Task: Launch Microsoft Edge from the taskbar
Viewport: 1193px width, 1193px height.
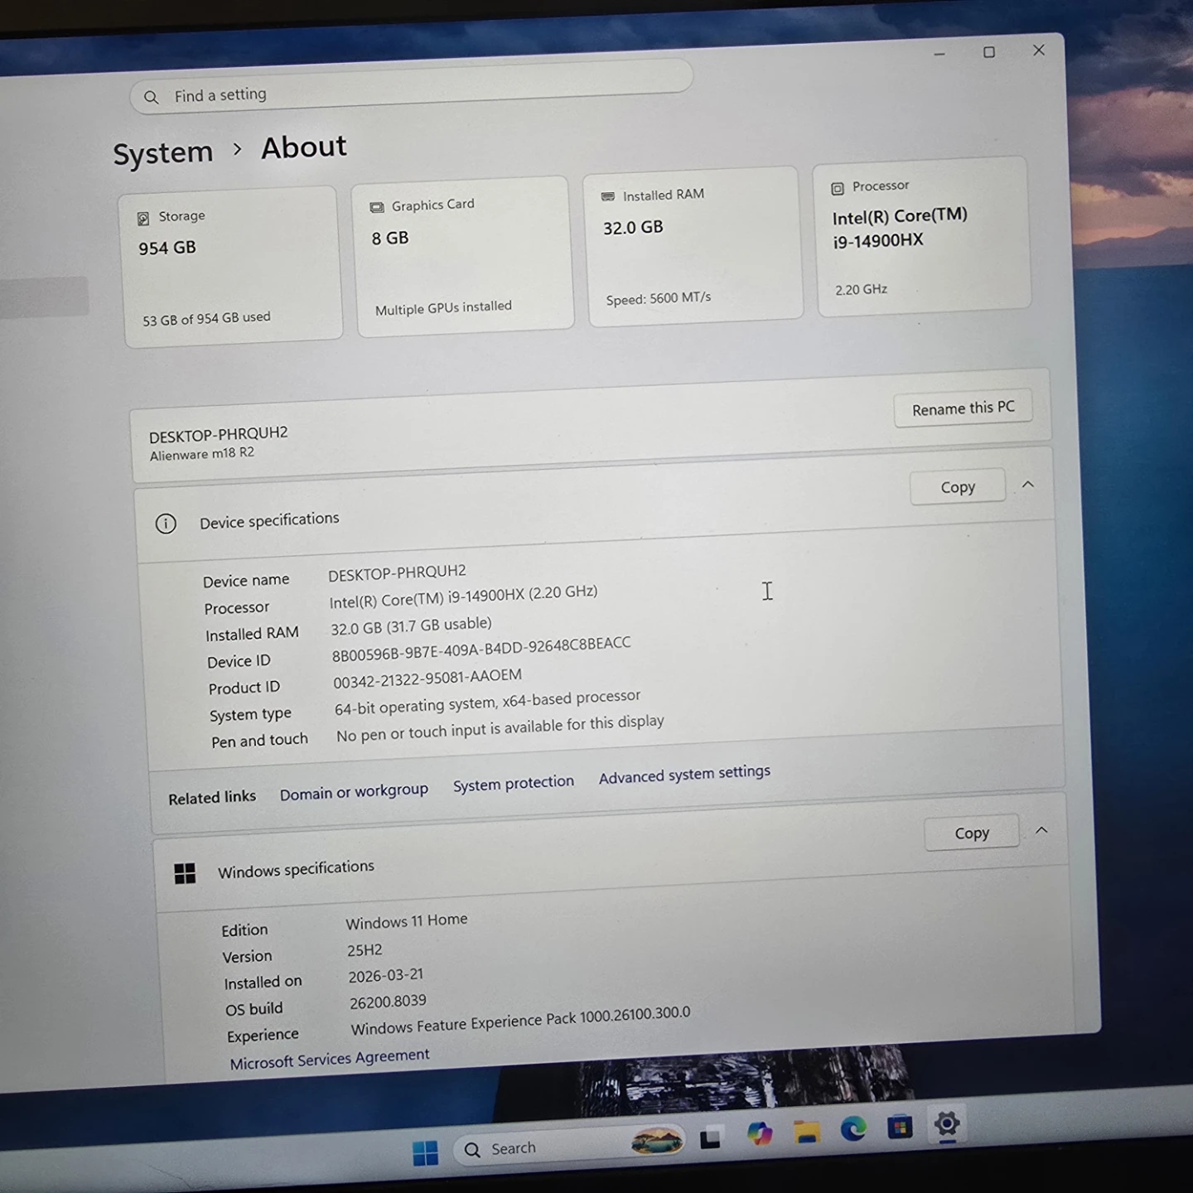Action: tap(853, 1128)
